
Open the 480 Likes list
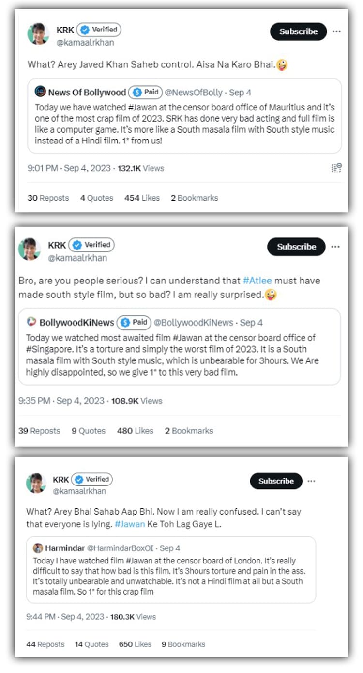[135, 431]
